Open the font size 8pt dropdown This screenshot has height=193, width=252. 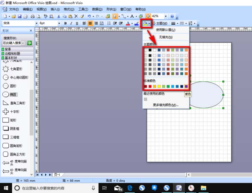(59, 23)
